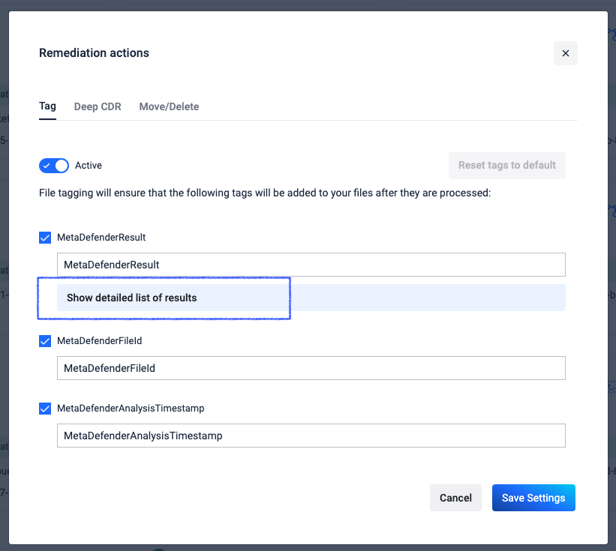This screenshot has height=551, width=616.
Task: Click the File tagging description sentence
Action: [265, 193]
